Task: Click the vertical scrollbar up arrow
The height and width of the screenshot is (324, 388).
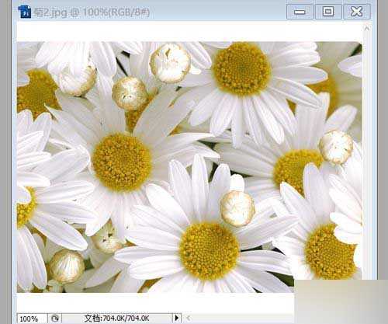Action: coord(367,28)
